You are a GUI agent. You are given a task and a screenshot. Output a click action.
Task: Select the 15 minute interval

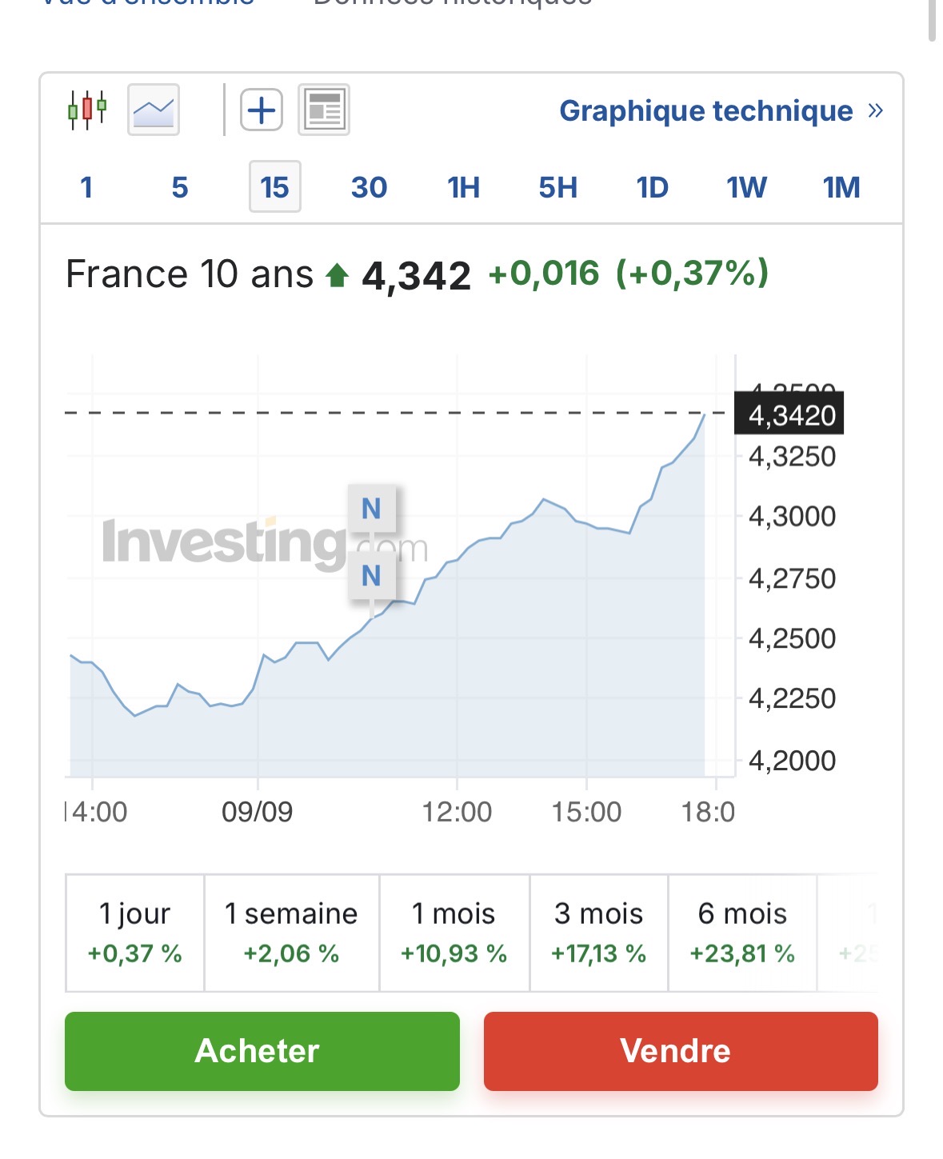[274, 187]
